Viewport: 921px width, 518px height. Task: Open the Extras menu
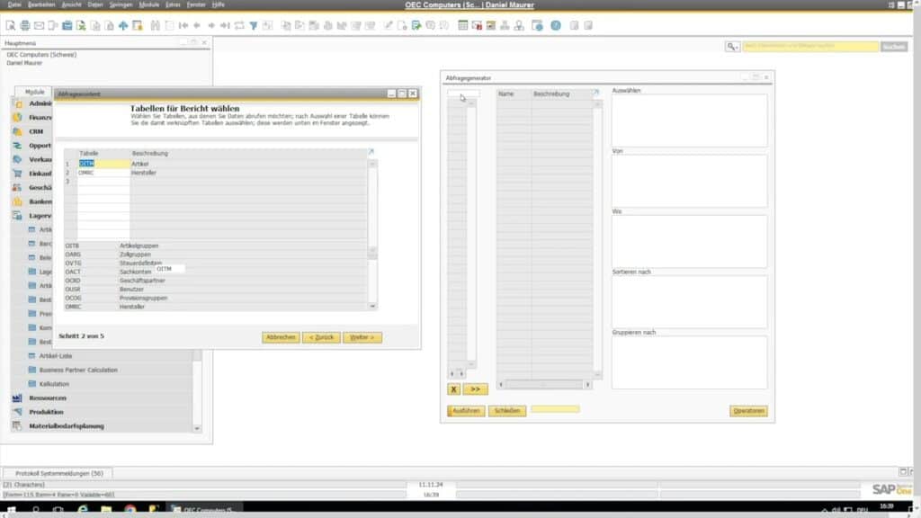pos(173,4)
